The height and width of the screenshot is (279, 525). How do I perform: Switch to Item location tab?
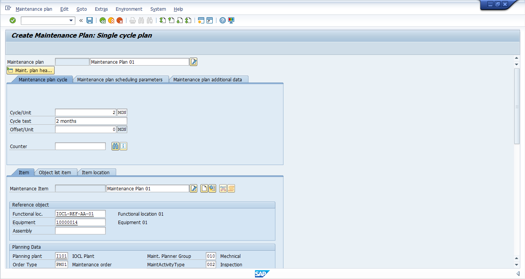point(96,172)
